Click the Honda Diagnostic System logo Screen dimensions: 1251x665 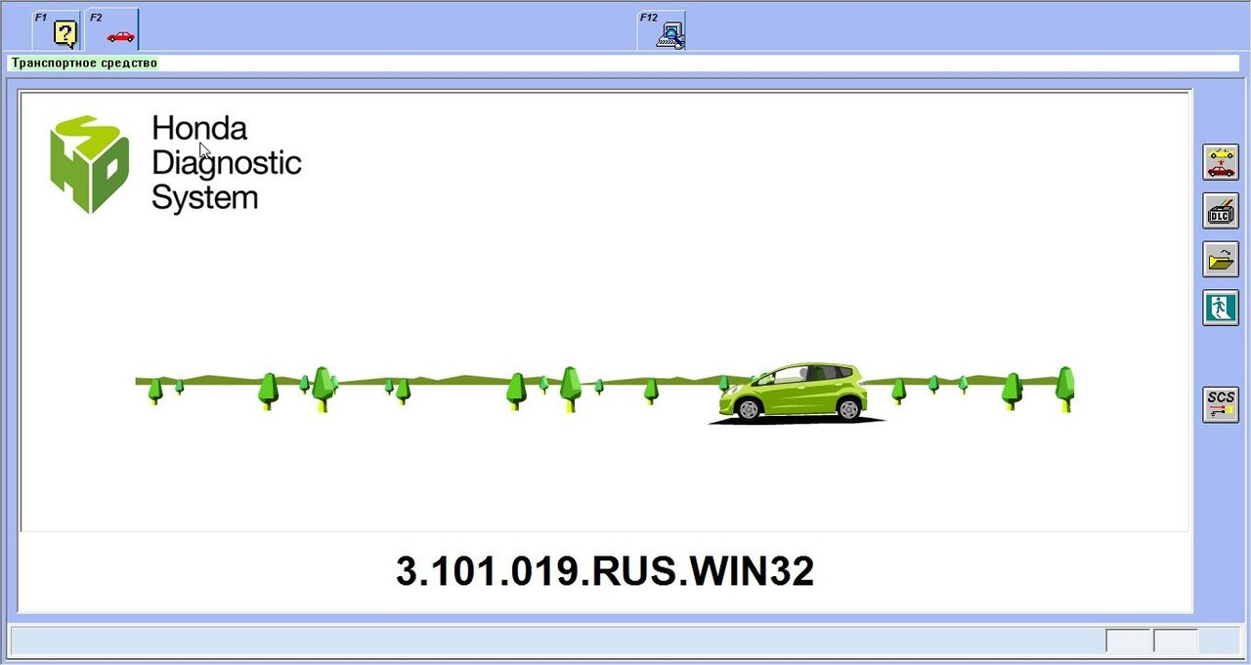tap(176, 163)
